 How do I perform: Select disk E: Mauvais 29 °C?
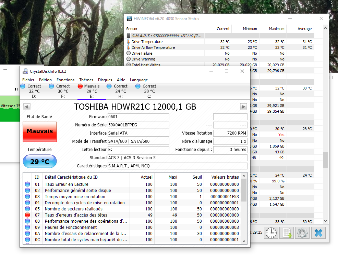(x=92, y=91)
